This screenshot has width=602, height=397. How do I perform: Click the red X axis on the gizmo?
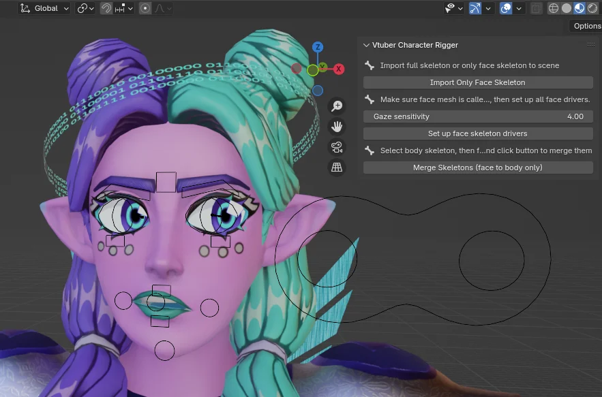pyautogui.click(x=339, y=68)
